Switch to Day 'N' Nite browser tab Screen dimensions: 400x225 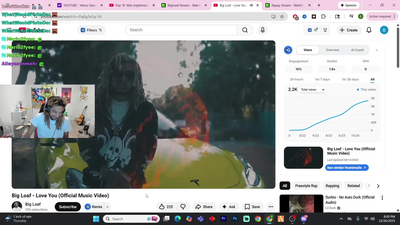[x=132, y=5]
